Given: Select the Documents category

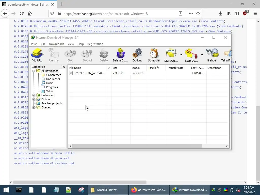Looking at the screenshot, I should click(x=53, y=79).
